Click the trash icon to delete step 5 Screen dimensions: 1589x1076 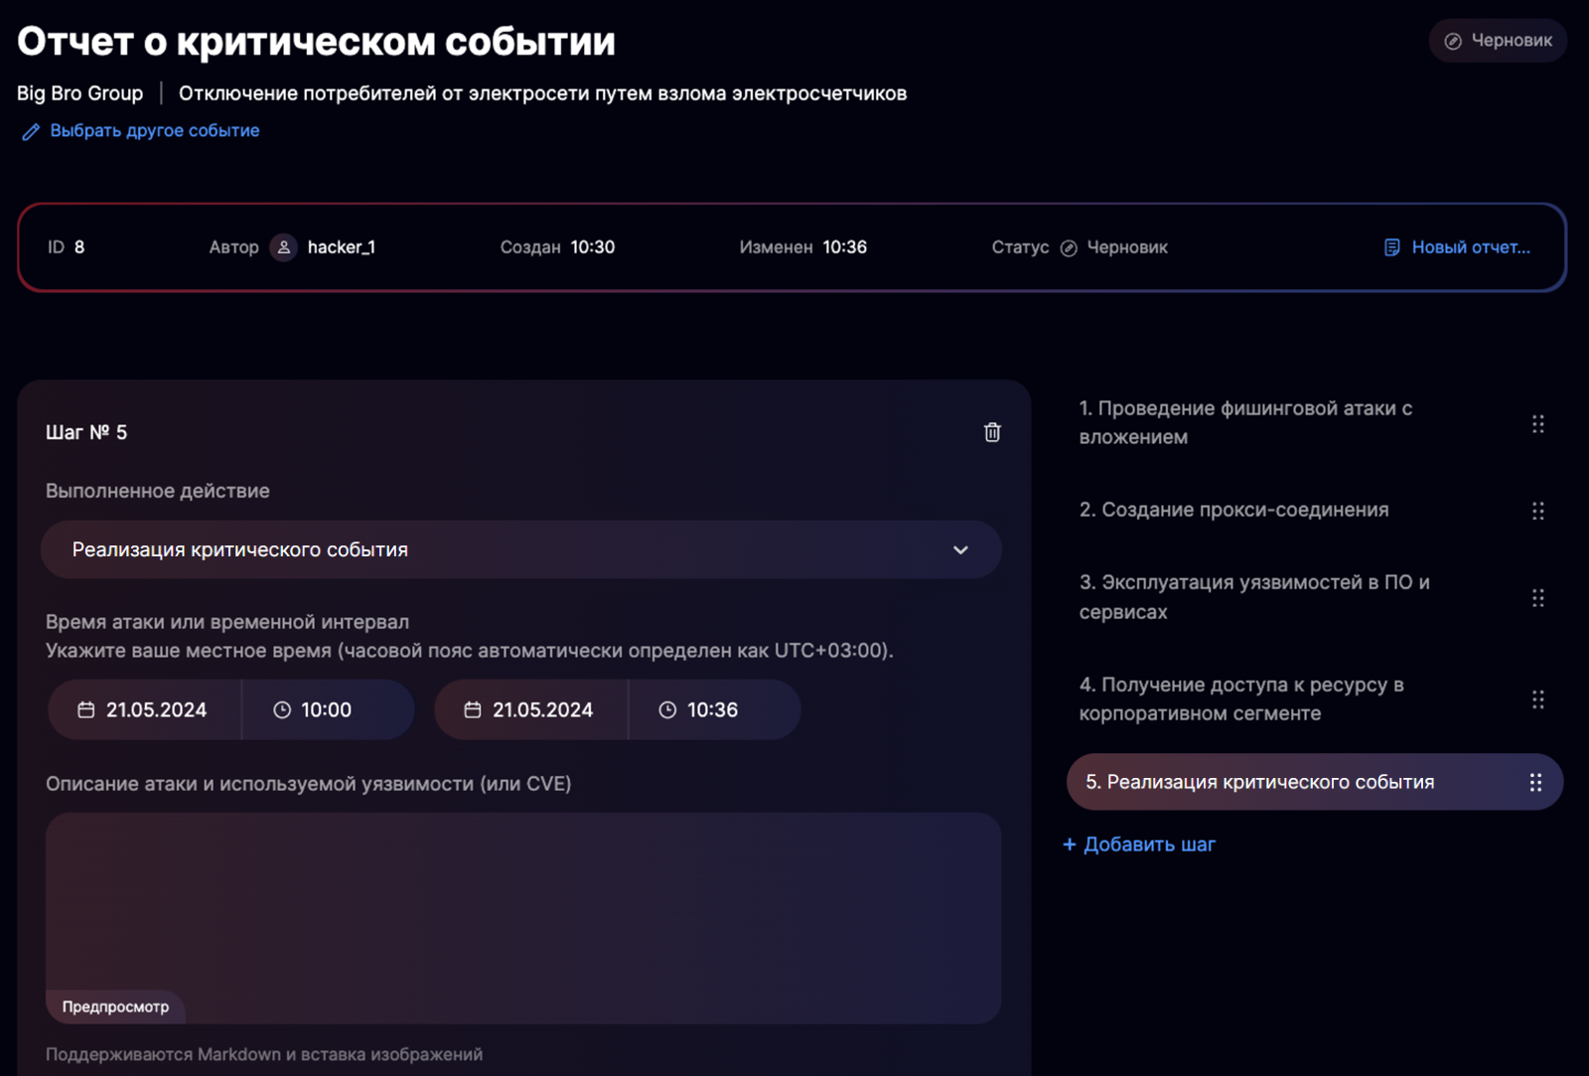(x=992, y=432)
